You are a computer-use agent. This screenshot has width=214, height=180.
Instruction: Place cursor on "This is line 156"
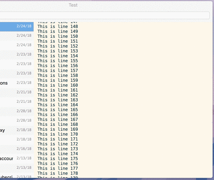tap(58, 66)
